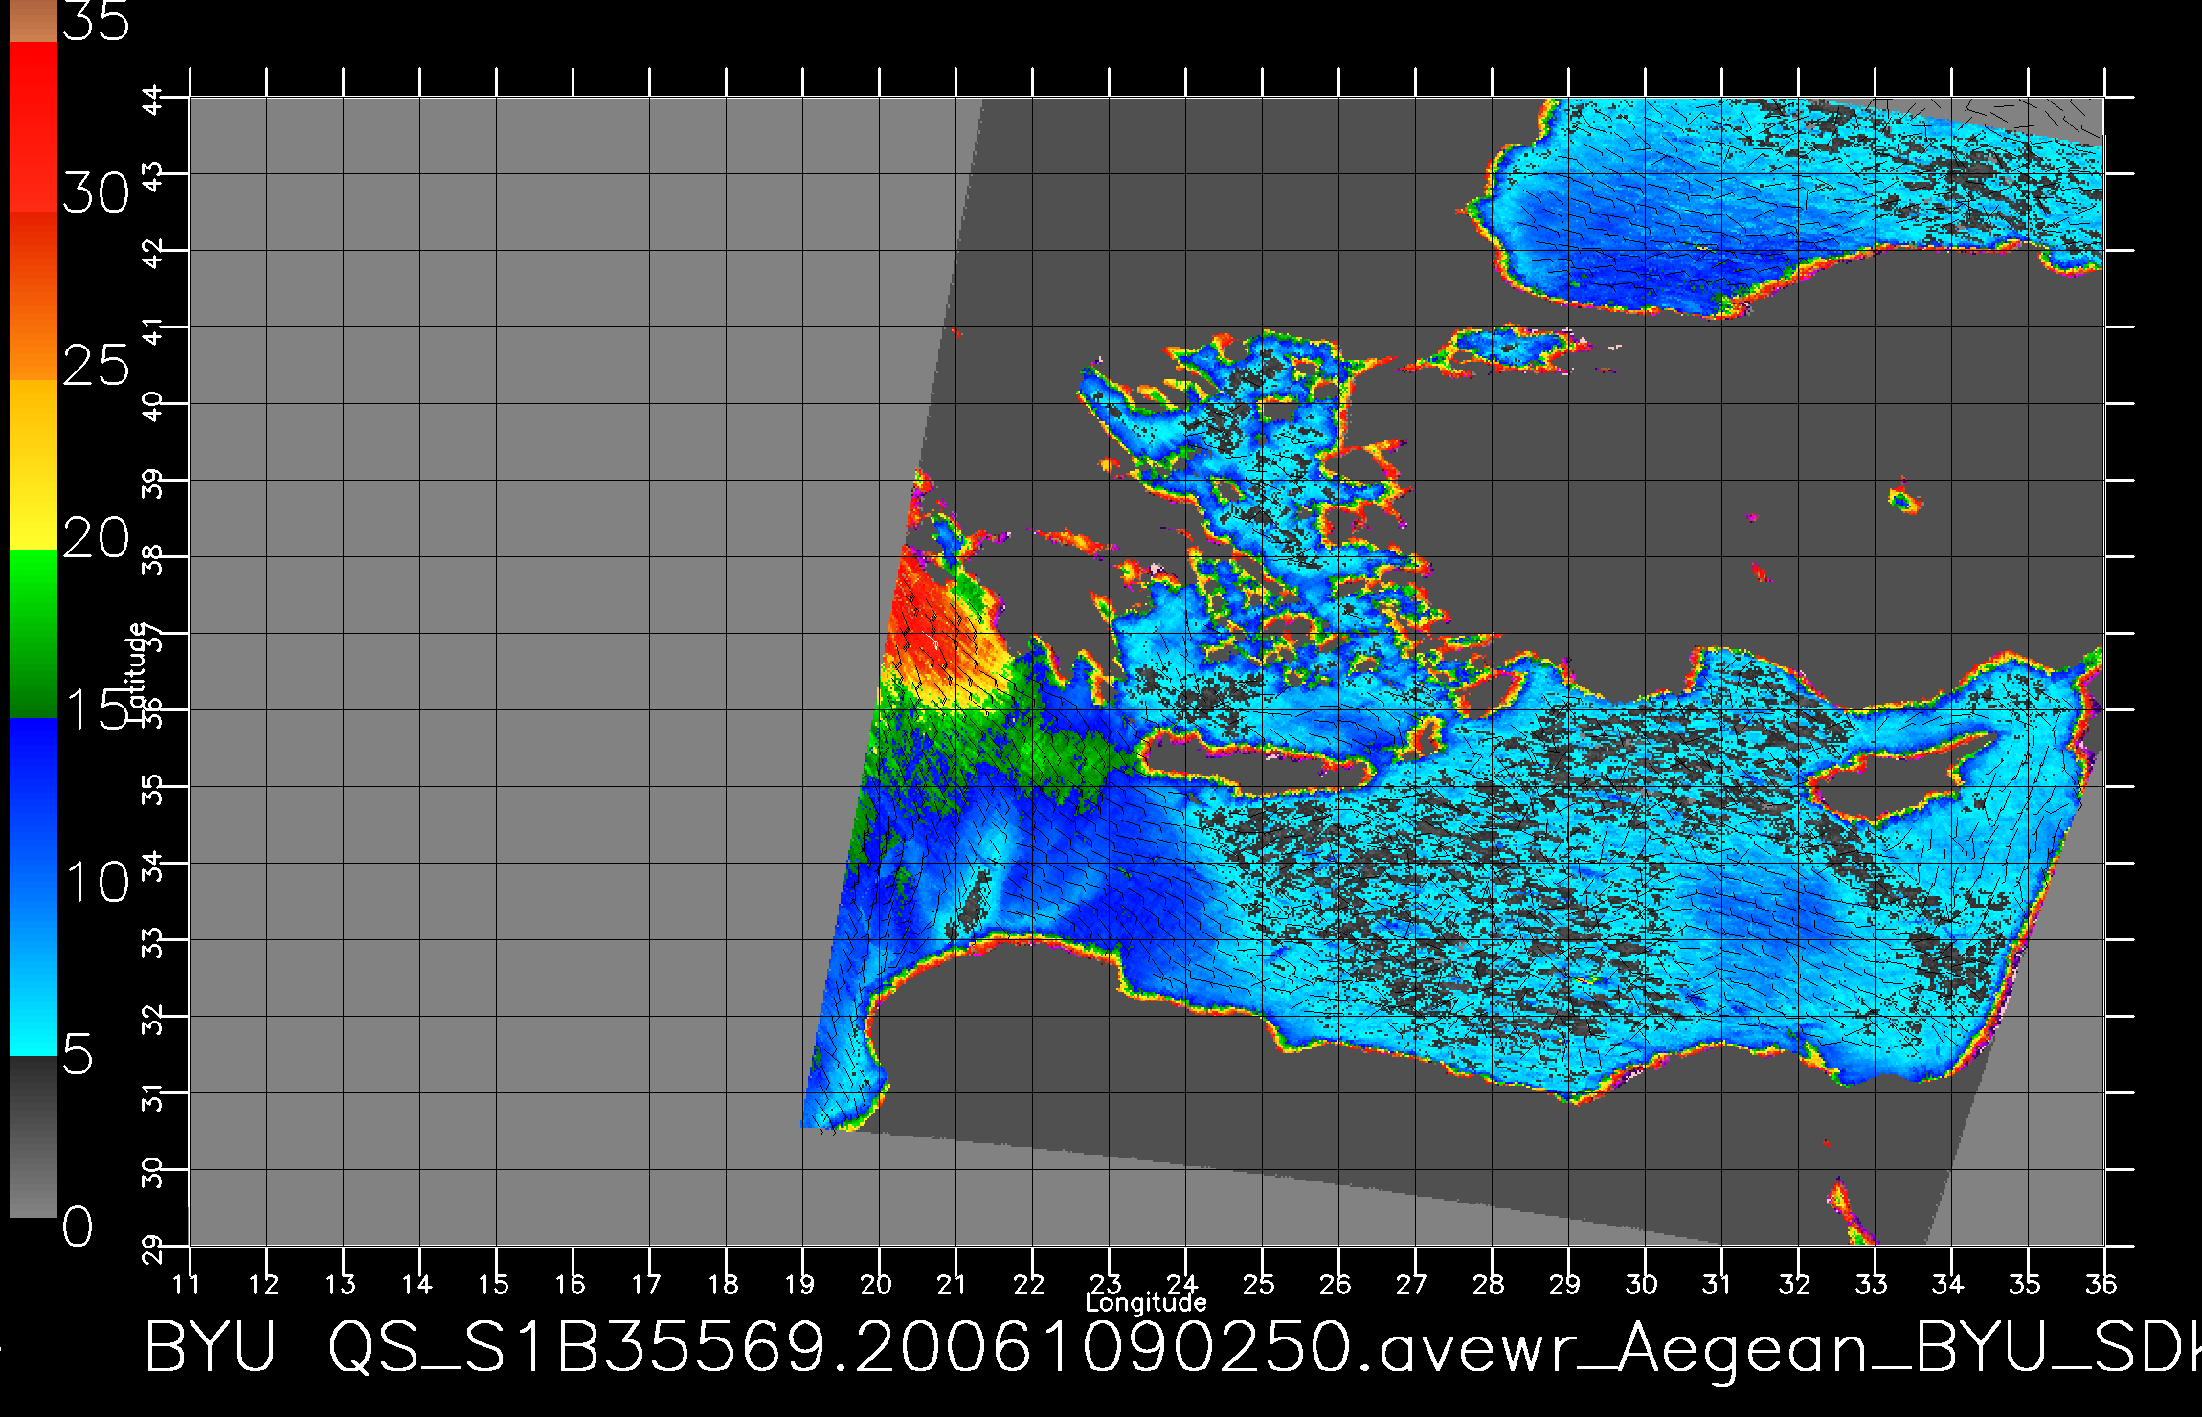Image resolution: width=2202 pixels, height=1417 pixels.
Task: Click longitude tick label 26
Action: [1337, 1284]
